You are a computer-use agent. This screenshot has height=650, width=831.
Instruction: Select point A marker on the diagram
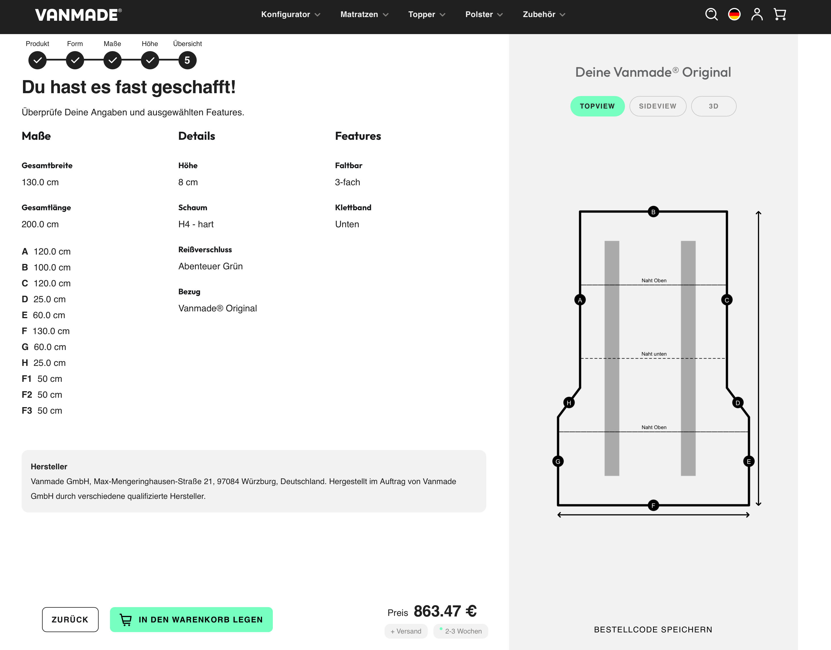coord(580,300)
